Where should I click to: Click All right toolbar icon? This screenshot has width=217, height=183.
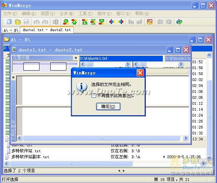click(160, 22)
